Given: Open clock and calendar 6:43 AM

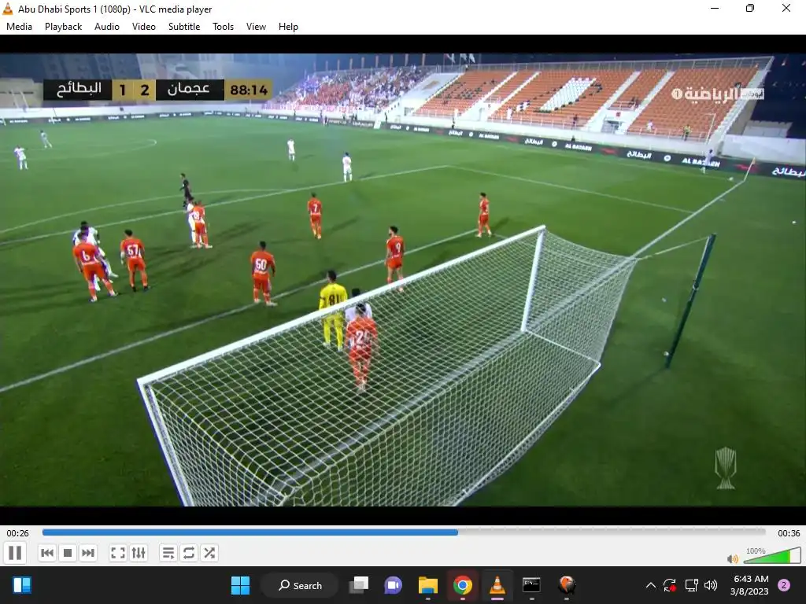Looking at the screenshot, I should [749, 585].
